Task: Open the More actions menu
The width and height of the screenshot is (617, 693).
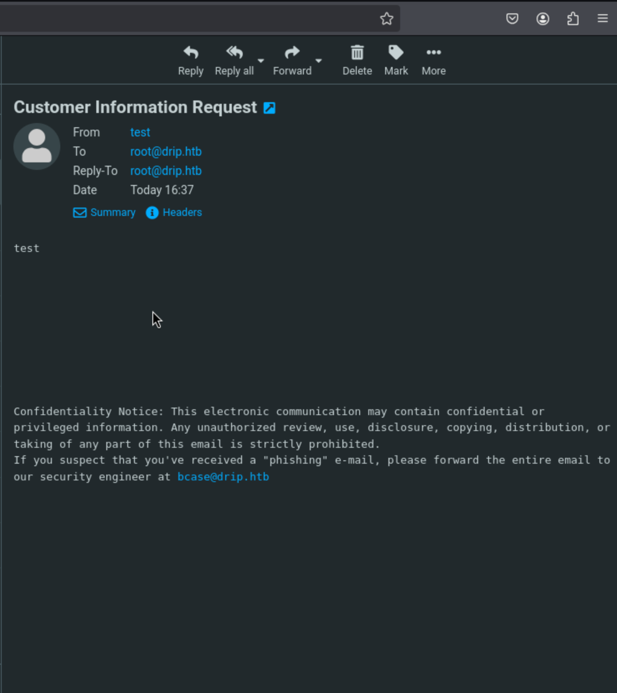Action: pyautogui.click(x=434, y=53)
